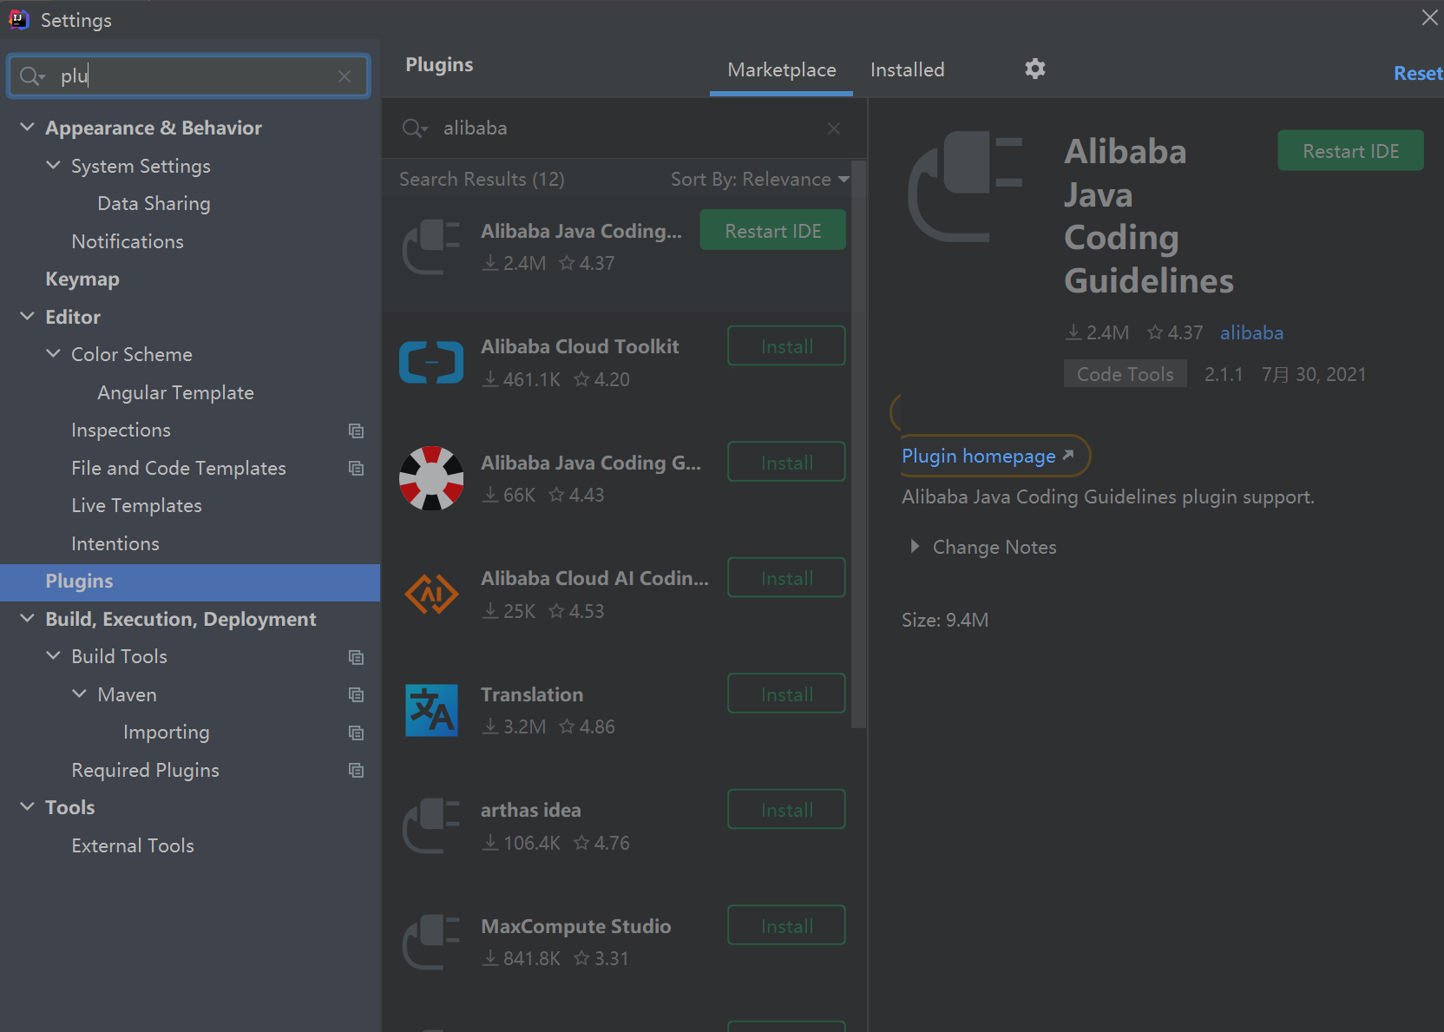
Task: Click the project-level icon beside Maven
Action: pos(356,694)
